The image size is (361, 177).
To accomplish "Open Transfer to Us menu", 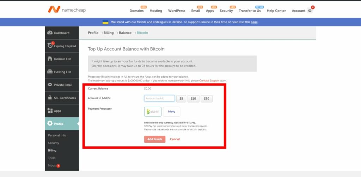I will pos(250,11).
